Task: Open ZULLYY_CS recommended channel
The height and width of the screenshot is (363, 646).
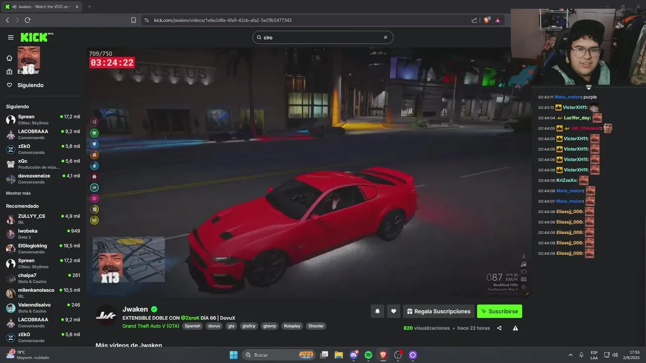Action: (43, 219)
